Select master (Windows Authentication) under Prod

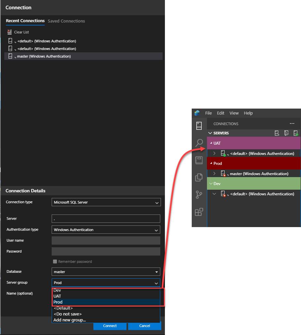tap(258, 174)
